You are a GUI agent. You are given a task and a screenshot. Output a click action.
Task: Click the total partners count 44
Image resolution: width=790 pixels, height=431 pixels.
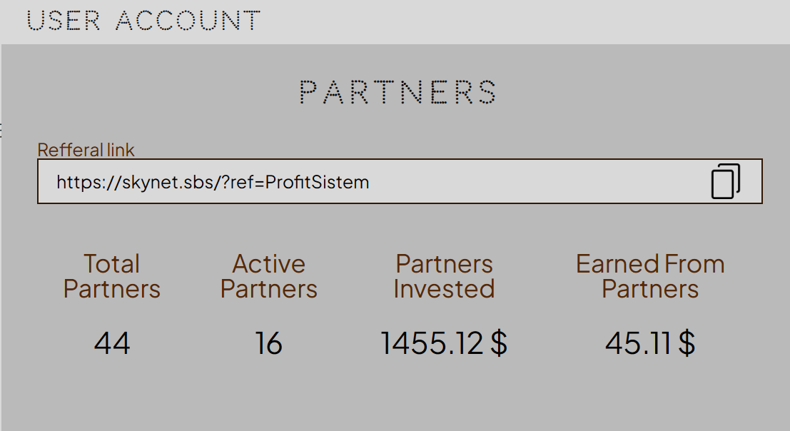point(112,344)
